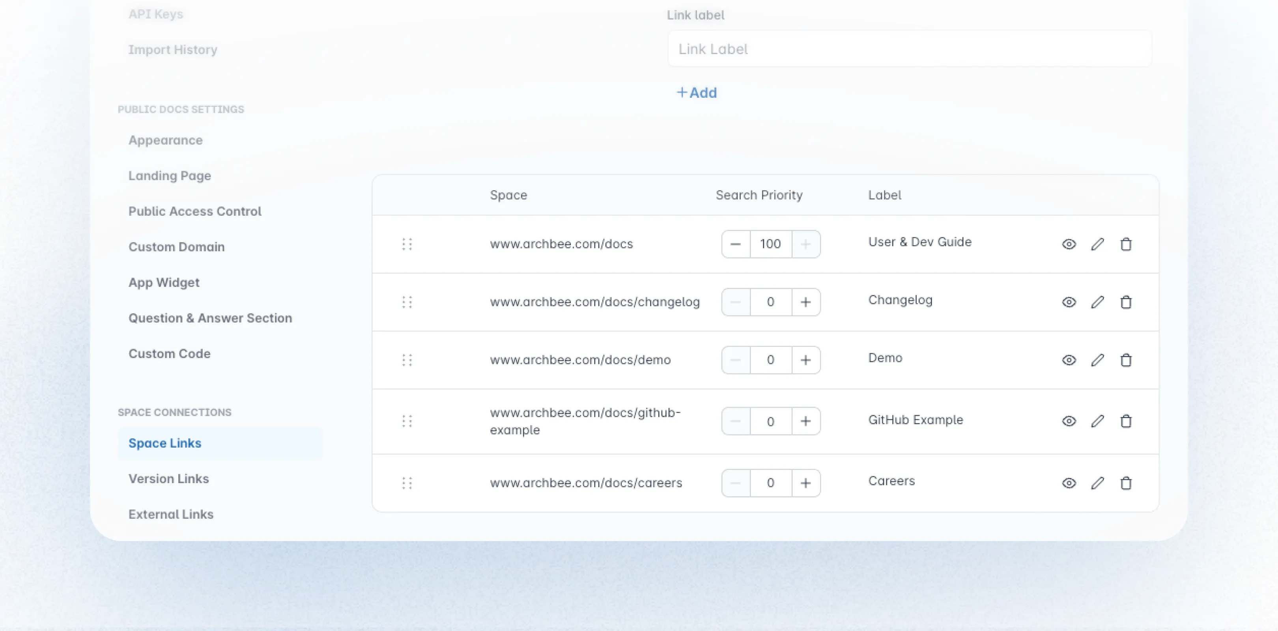Open API Keys settings

click(156, 14)
